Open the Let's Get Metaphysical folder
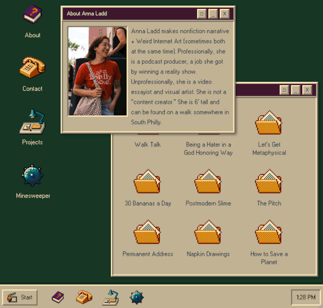The width and height of the screenshot is (323, 308). point(269,122)
